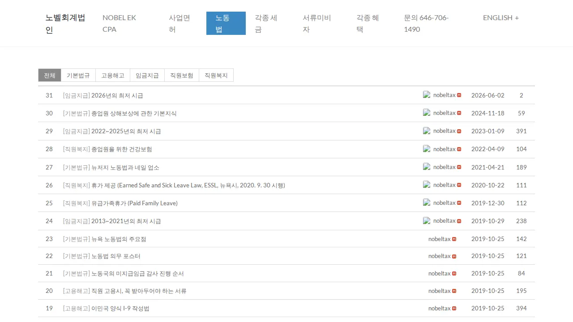Image resolution: width=573 pixels, height=322 pixels.
Task: Click the author profile image in row 26
Action: [427, 185]
